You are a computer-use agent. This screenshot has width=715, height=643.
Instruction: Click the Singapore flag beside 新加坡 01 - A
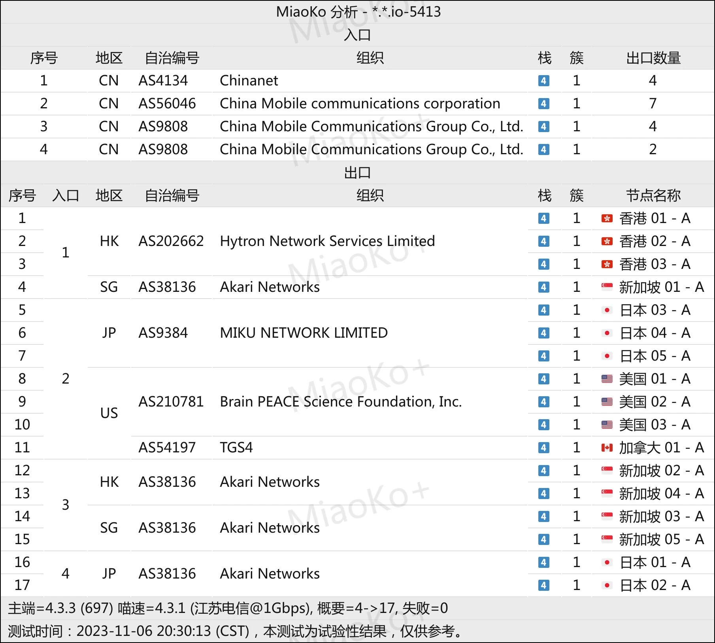[x=607, y=287]
